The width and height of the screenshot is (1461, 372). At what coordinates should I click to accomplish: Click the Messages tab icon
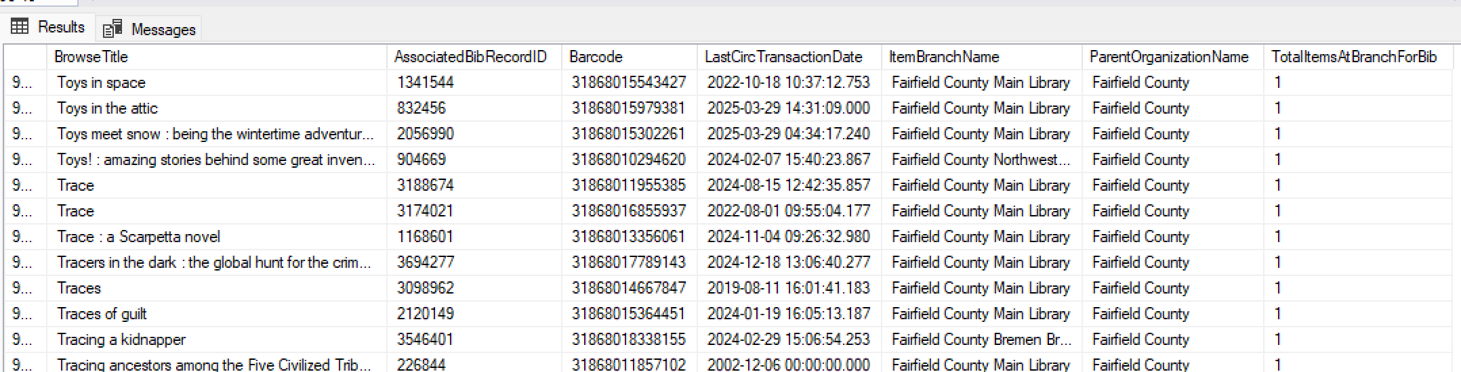click(112, 29)
